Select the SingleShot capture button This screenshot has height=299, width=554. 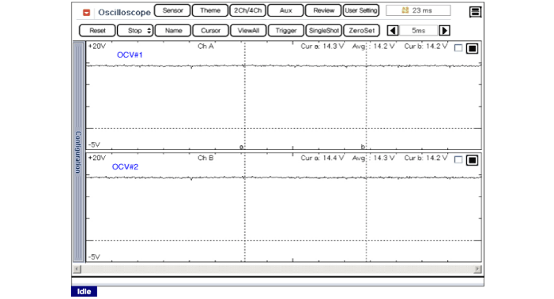tap(324, 31)
